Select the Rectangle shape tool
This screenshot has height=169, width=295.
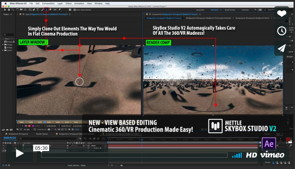tap(30, 9)
